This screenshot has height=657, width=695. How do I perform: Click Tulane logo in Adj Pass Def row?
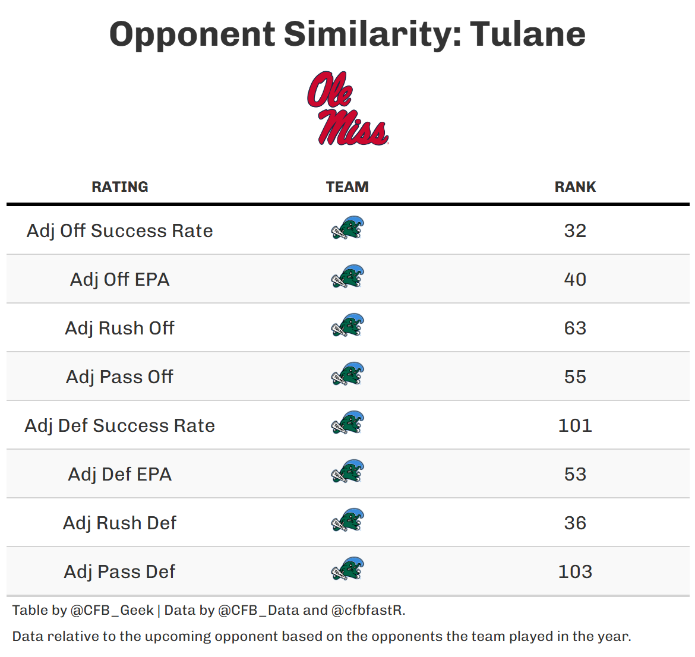347,570
